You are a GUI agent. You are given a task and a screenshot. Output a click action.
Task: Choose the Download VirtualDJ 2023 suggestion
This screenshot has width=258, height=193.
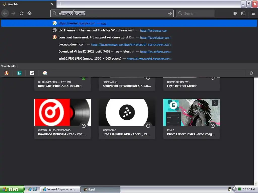(129, 51)
